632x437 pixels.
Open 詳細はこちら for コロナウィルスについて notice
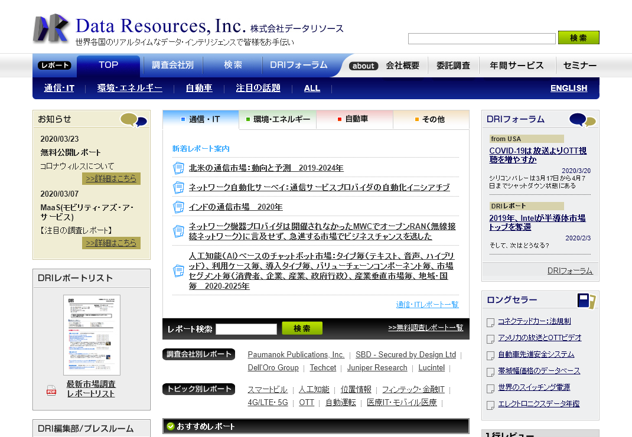(111, 178)
